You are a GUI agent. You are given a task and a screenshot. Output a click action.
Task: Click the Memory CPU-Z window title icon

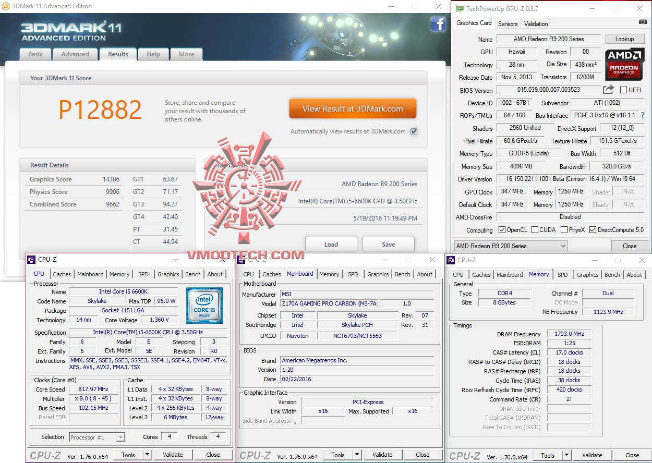point(451,260)
